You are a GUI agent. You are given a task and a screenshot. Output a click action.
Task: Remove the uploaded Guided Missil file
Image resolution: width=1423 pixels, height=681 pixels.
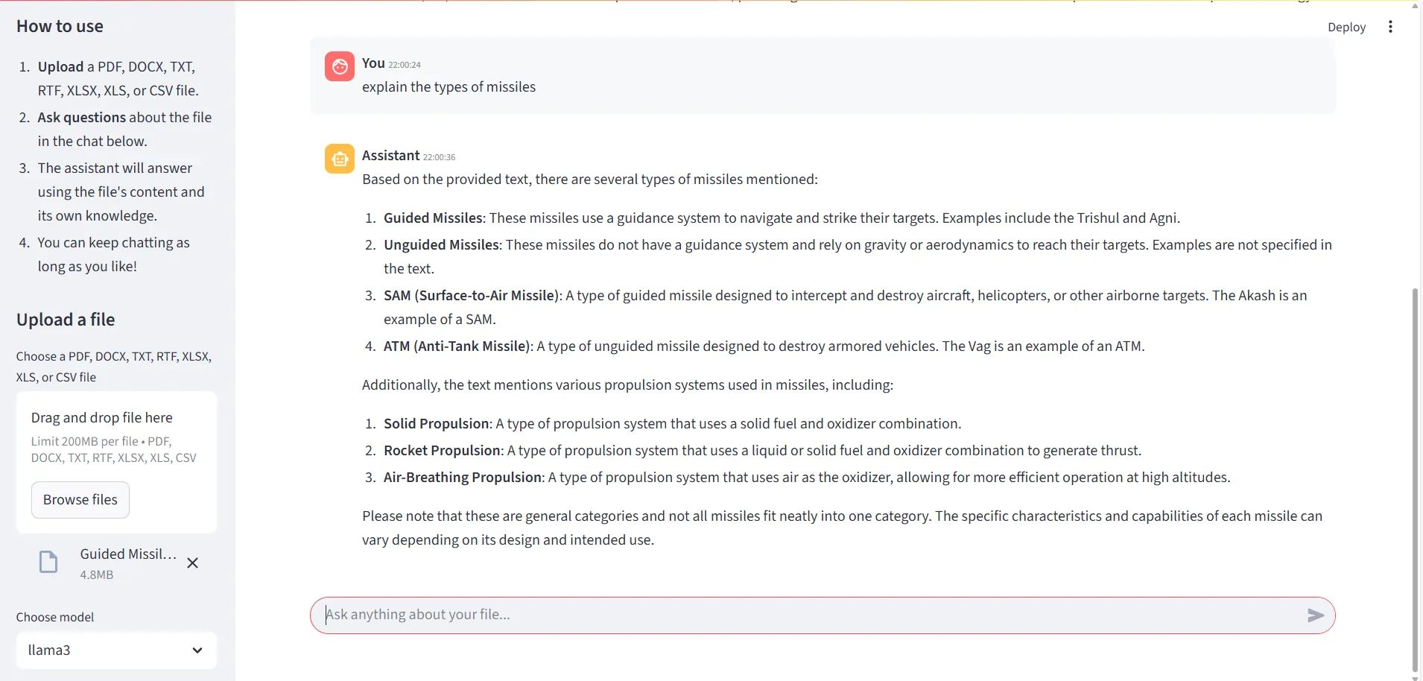pos(192,563)
